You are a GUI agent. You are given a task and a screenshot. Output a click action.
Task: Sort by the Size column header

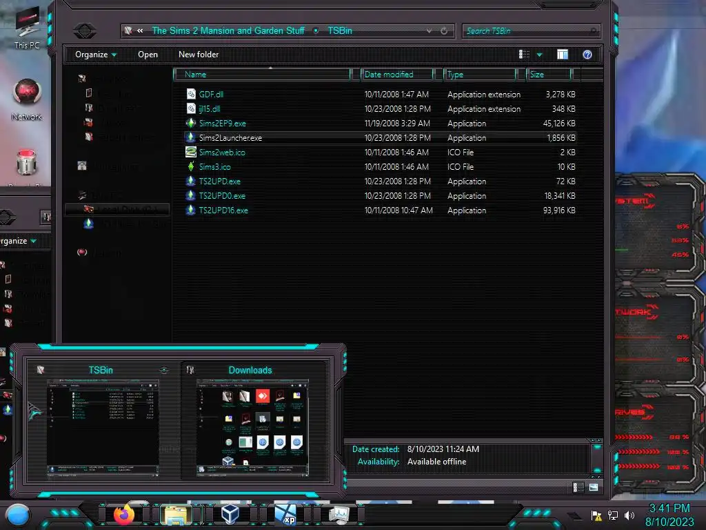click(x=549, y=75)
